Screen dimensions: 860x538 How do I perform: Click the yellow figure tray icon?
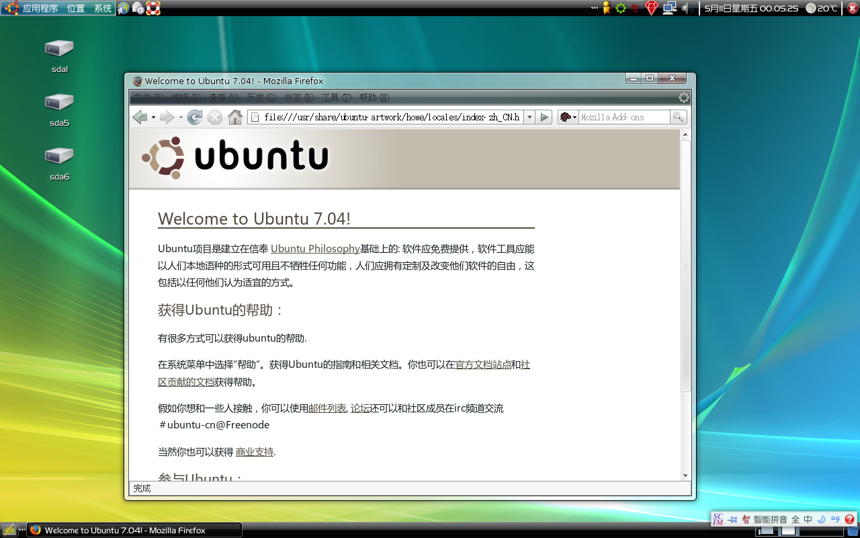point(606,8)
